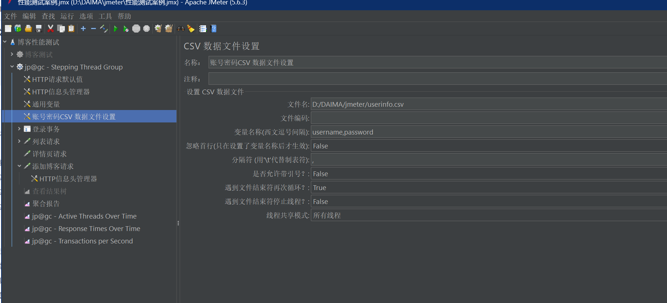Open the 工具 menu
The image size is (667, 303).
click(105, 16)
